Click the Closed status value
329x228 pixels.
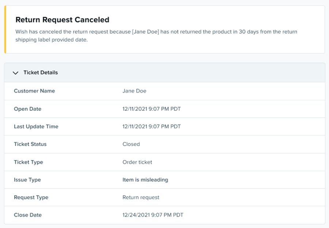pyautogui.click(x=131, y=144)
